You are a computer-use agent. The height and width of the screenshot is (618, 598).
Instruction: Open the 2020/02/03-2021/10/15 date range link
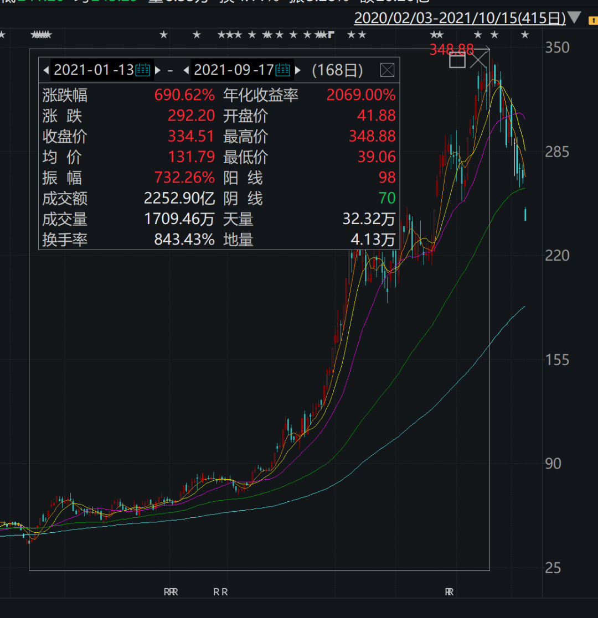tap(460, 18)
